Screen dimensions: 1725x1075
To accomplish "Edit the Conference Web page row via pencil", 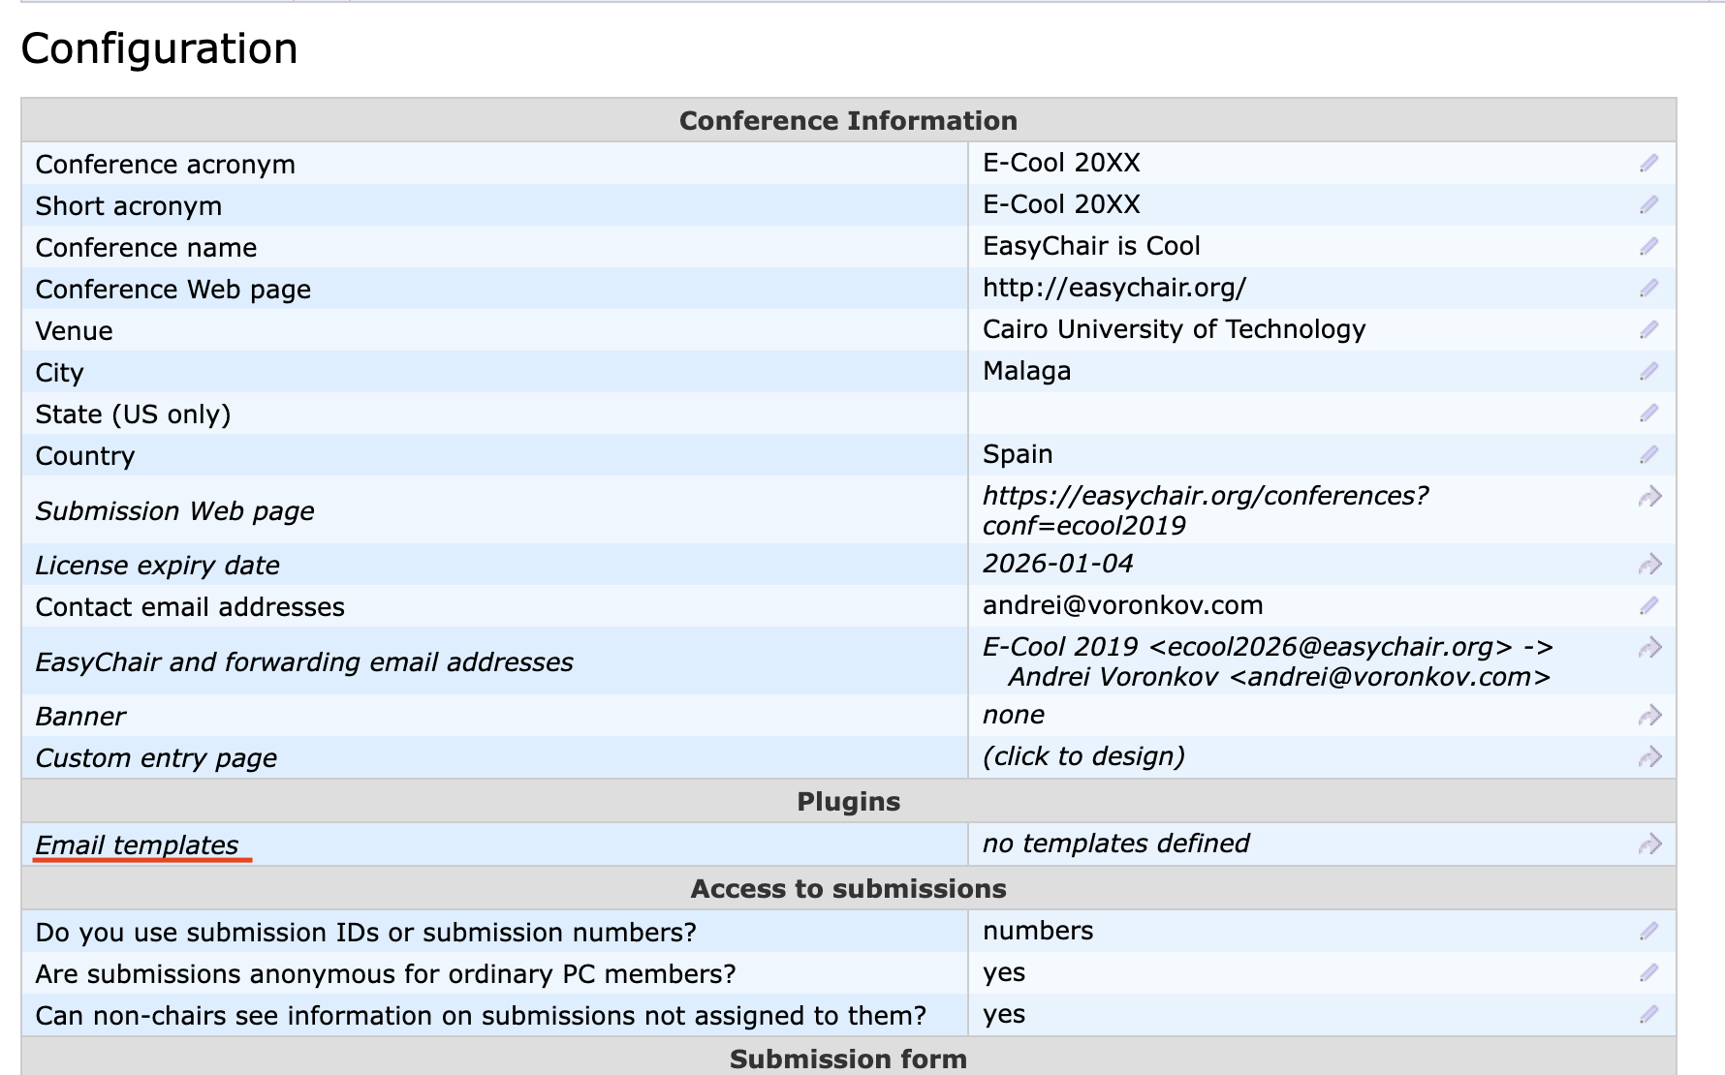I will coord(1648,289).
